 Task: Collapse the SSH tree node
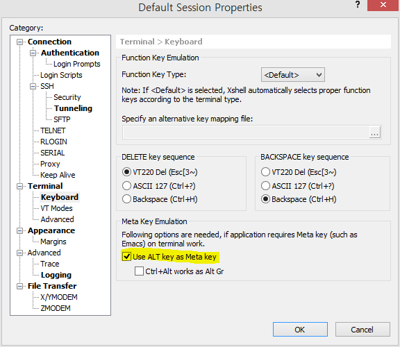tap(33, 87)
